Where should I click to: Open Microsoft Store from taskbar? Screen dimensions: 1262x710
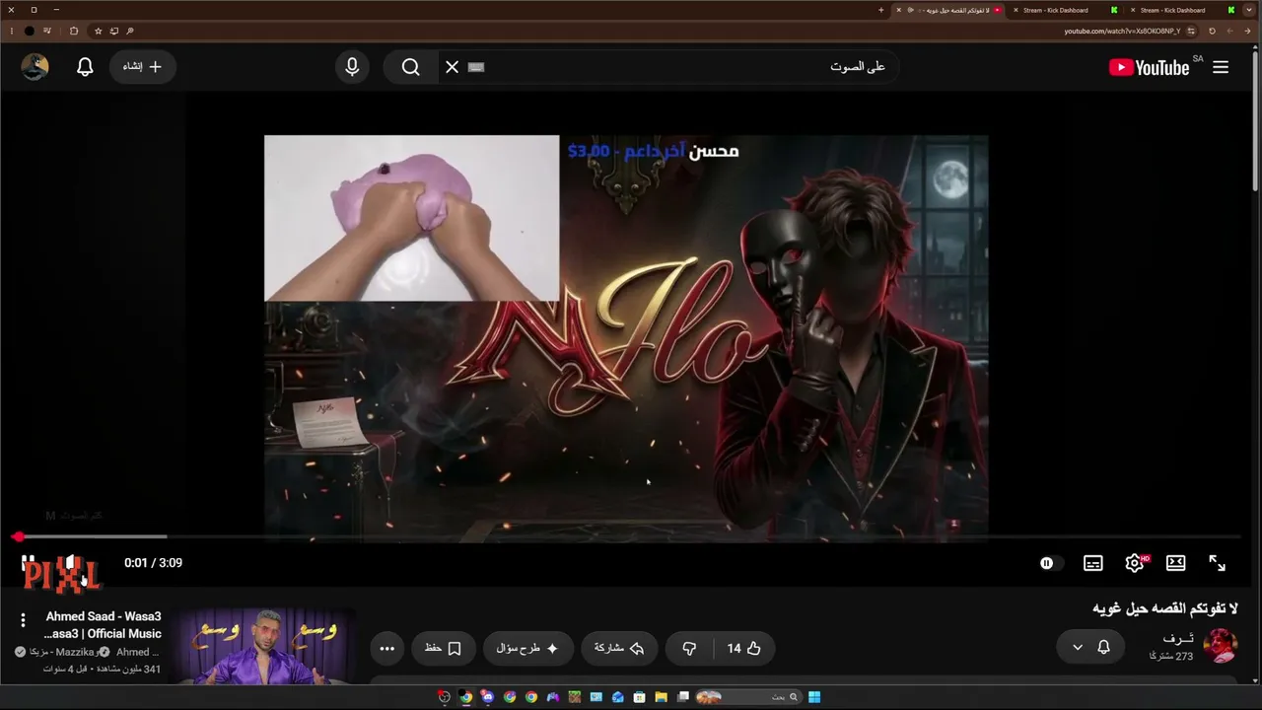coord(639,697)
